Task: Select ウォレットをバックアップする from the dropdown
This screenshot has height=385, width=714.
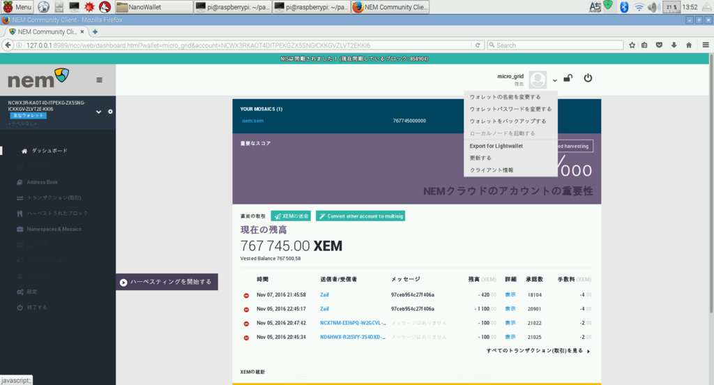Action: (508, 121)
